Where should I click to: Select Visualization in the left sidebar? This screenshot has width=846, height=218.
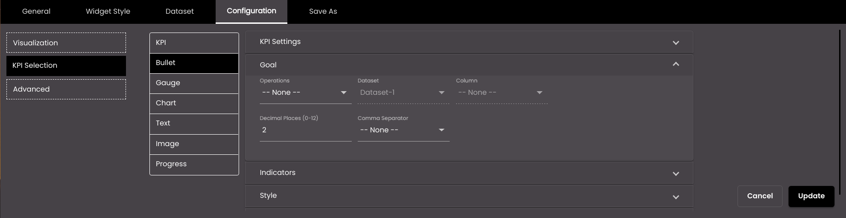coord(66,43)
